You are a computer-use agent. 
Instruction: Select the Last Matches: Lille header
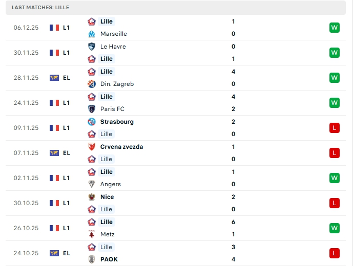(x=40, y=8)
